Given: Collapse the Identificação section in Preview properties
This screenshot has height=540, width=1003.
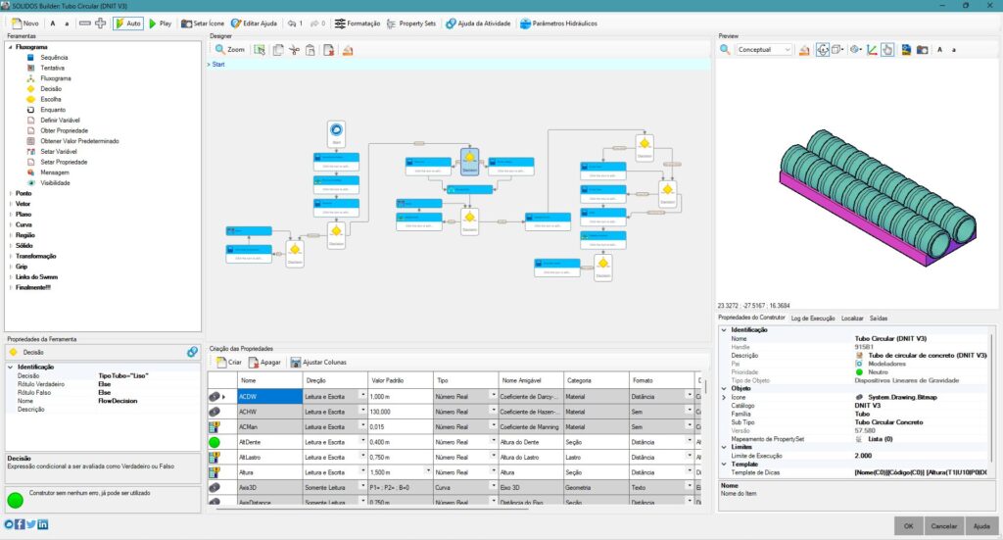Looking at the screenshot, I should (724, 330).
